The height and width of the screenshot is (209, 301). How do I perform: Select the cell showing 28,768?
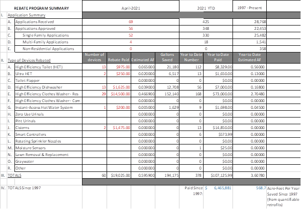point(260,22)
